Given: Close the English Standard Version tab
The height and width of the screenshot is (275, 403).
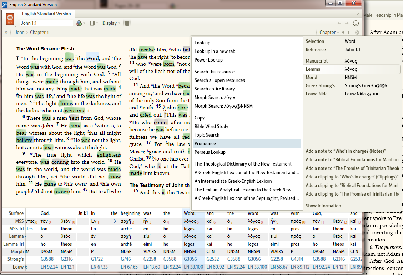Looking at the screenshot, I should coord(358,14).
